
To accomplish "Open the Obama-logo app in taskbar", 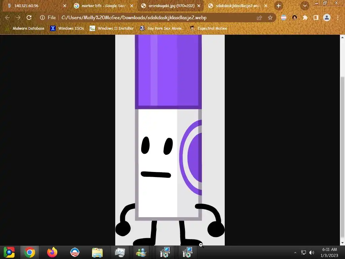I will click(x=74, y=252).
